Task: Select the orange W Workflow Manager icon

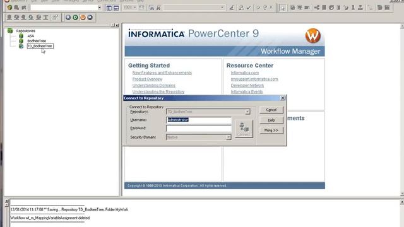Action: point(83,18)
